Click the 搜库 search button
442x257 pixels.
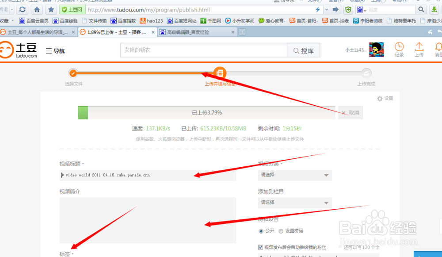303,50
